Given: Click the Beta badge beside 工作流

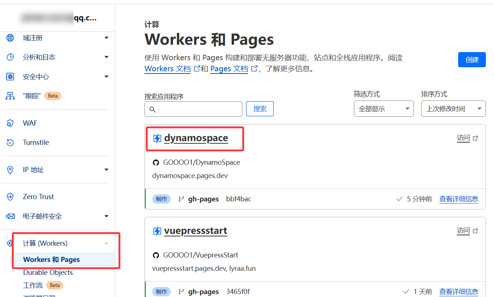Looking at the screenshot, I should 55,285.
